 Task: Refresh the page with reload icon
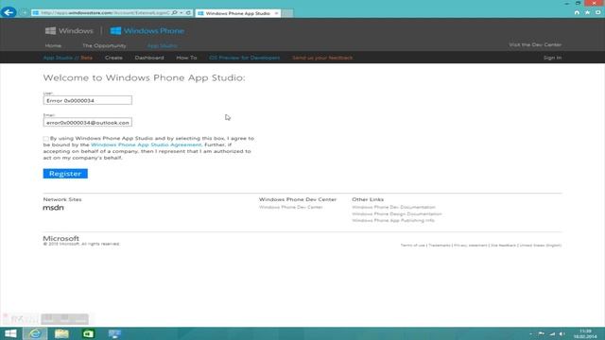(x=188, y=12)
